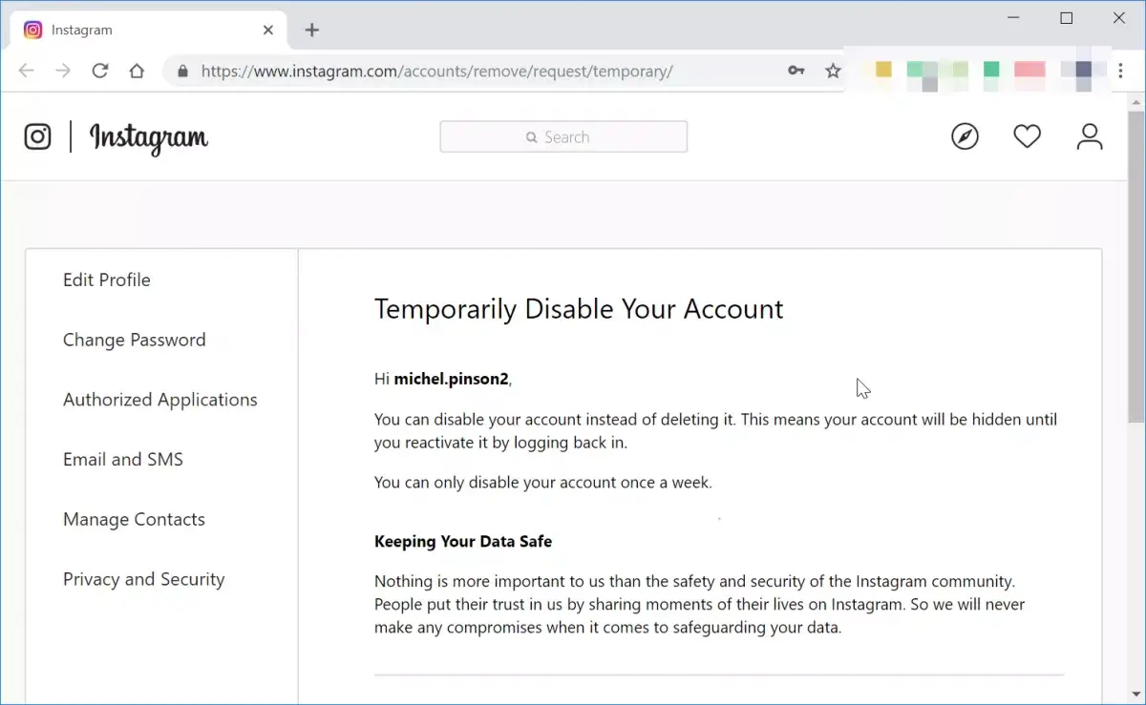Viewport: 1146px width, 705px height.
Task: Open the Activity heart icon
Action: (1027, 136)
